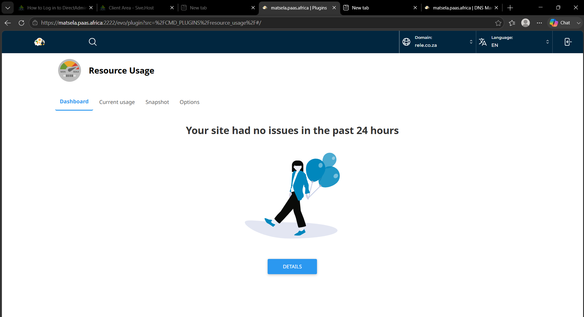Click the Resource Usage heading
584x317 pixels.
pyautogui.click(x=121, y=71)
